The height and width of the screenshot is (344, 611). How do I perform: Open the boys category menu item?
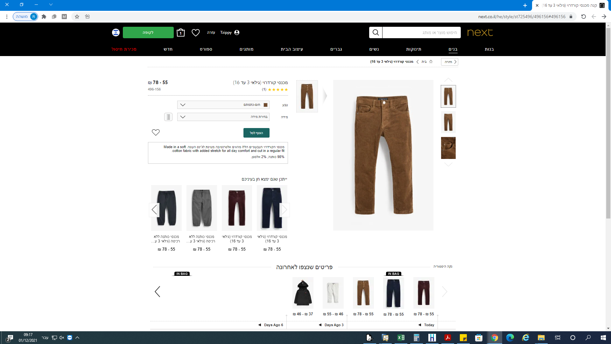click(x=453, y=49)
